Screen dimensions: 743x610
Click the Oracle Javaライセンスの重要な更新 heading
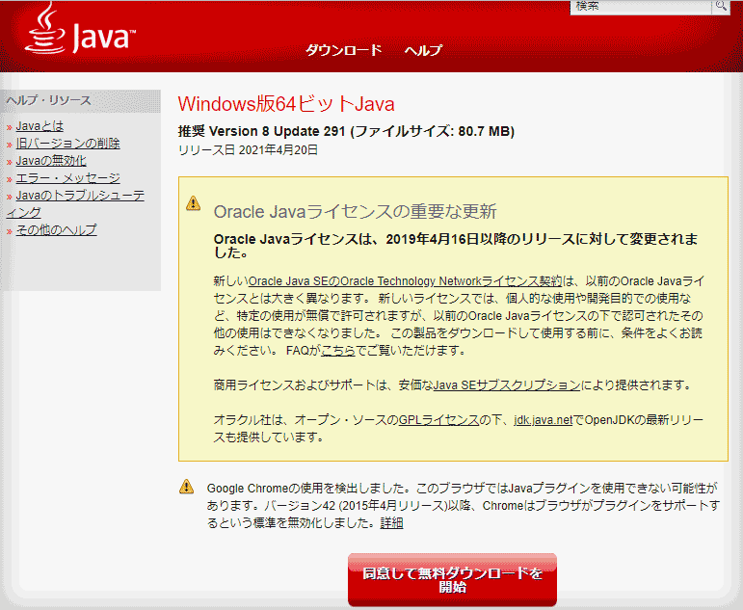pos(355,211)
